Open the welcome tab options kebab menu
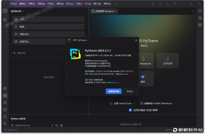205x134 pixels. [193, 11]
